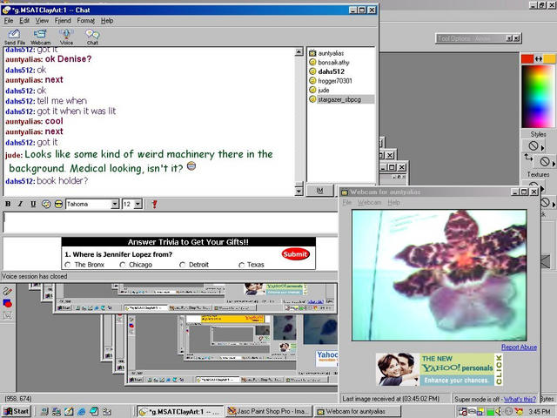Click the IM button below user list
557x418 pixels.
tap(319, 191)
